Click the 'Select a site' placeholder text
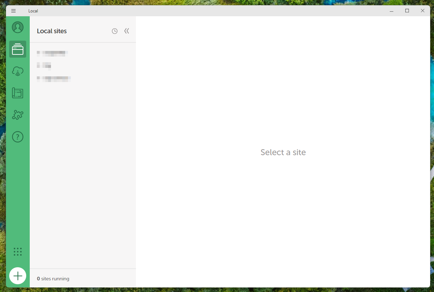Image resolution: width=434 pixels, height=292 pixels. click(x=283, y=152)
